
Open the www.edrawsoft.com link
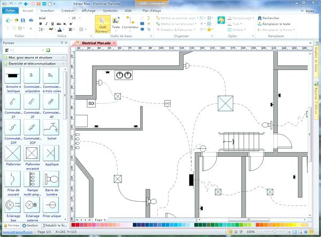coord(18,232)
